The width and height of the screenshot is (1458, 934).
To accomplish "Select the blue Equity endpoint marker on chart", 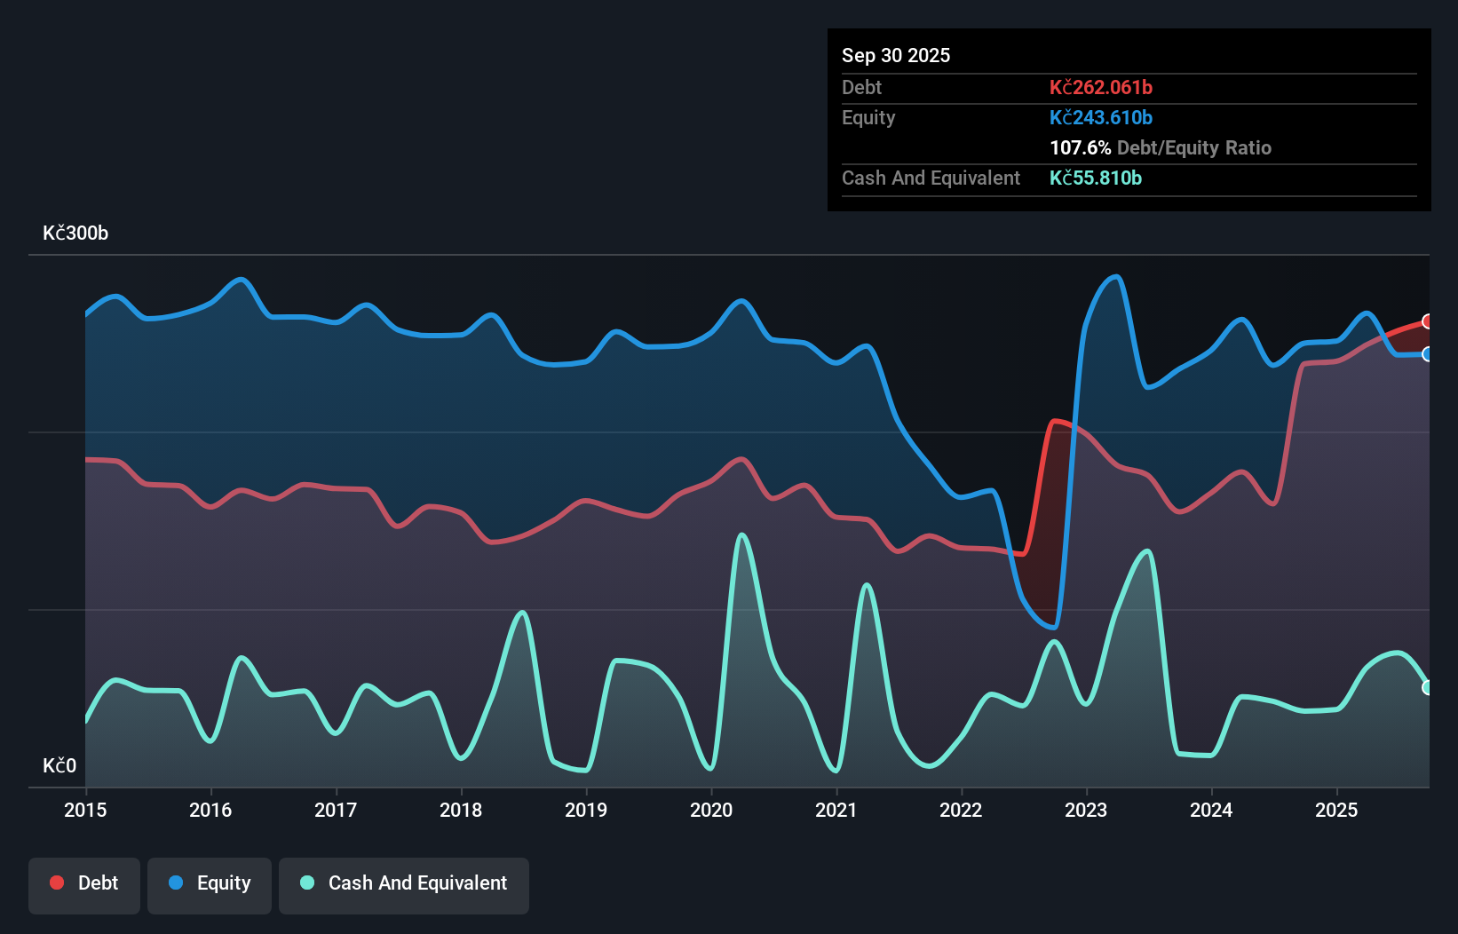I will [x=1427, y=354].
